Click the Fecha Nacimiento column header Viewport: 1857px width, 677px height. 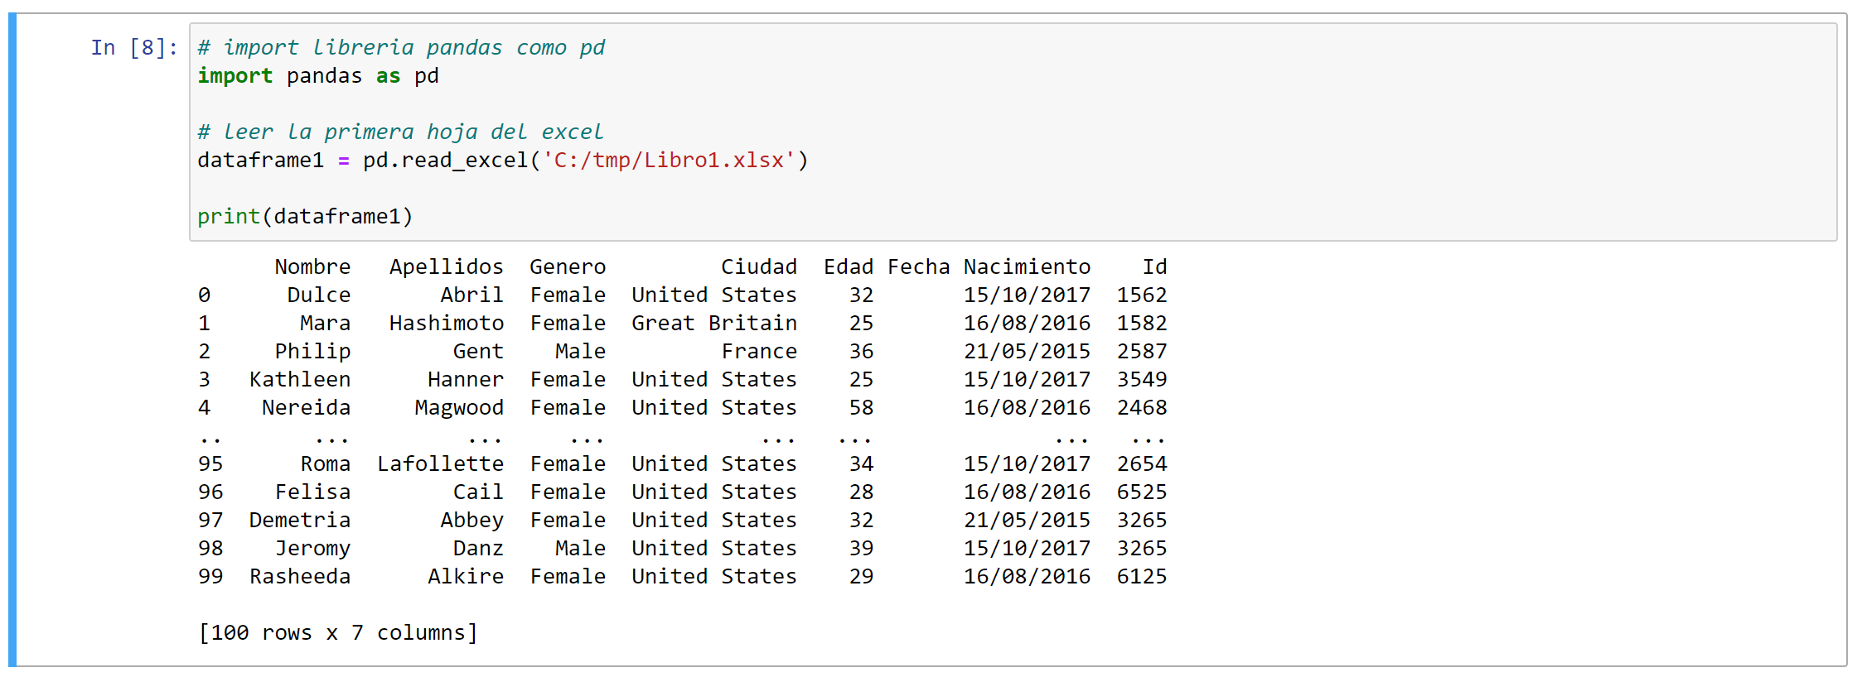coord(989,267)
